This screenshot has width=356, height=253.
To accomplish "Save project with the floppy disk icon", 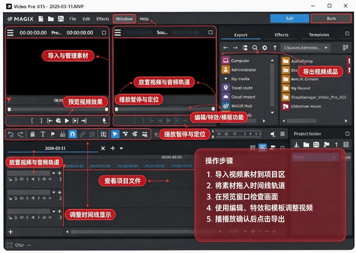I will [x=60, y=19].
